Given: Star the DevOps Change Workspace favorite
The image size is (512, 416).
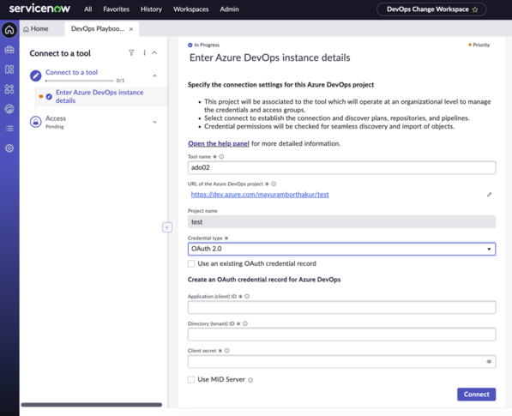Looking at the screenshot, I should (475, 9).
